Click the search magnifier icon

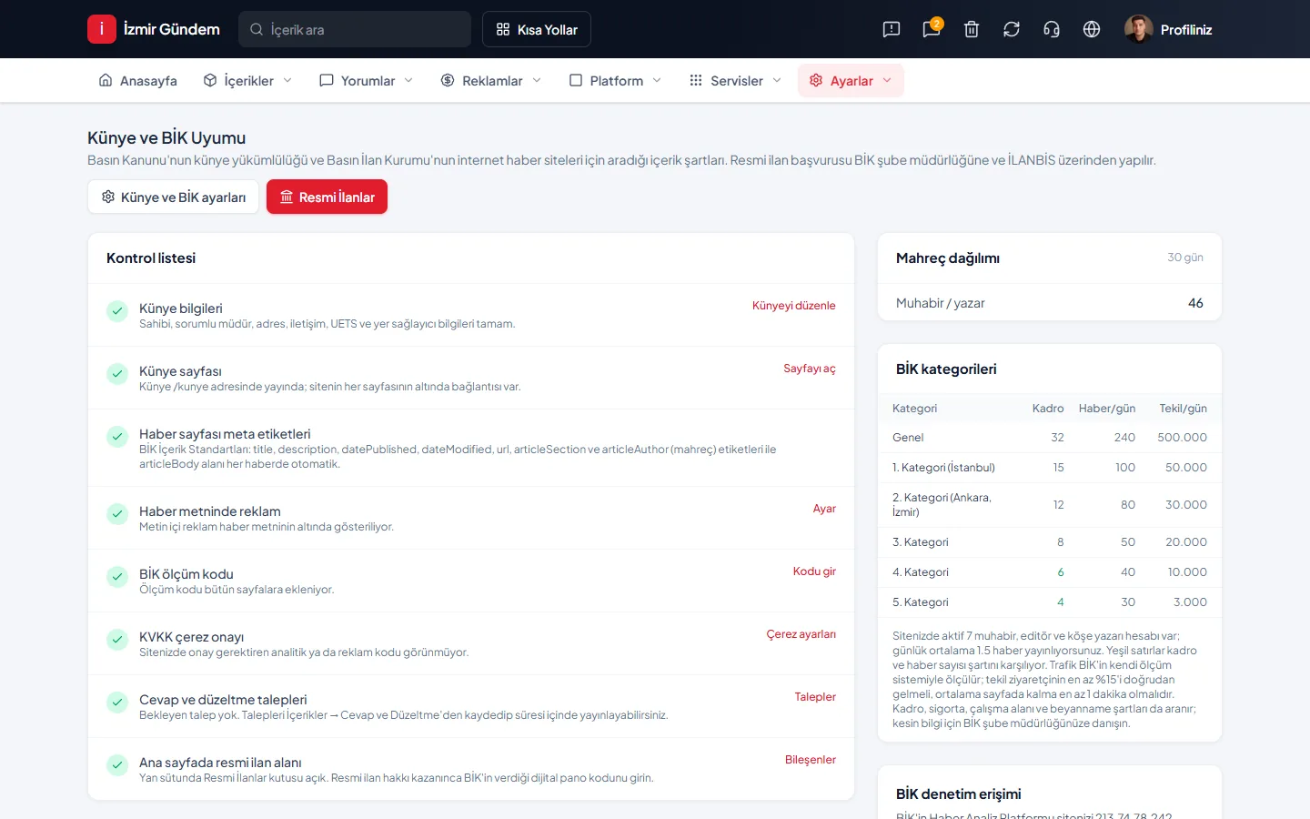(x=257, y=29)
